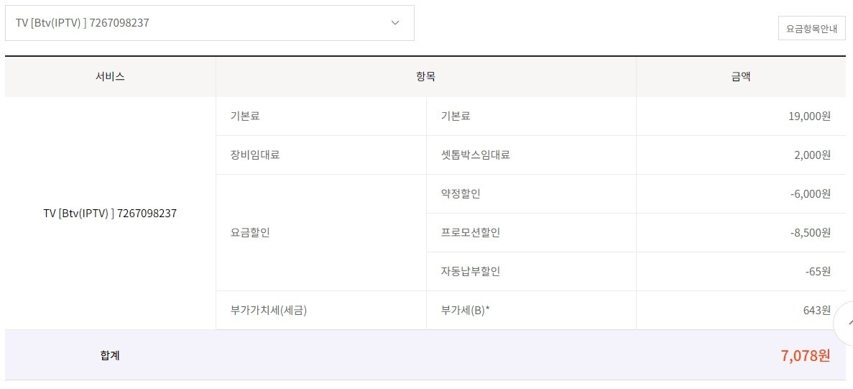Select the TV [Btv(IPTV)] cell in the table
Image resolution: width=853 pixels, height=389 pixels.
tap(110, 214)
